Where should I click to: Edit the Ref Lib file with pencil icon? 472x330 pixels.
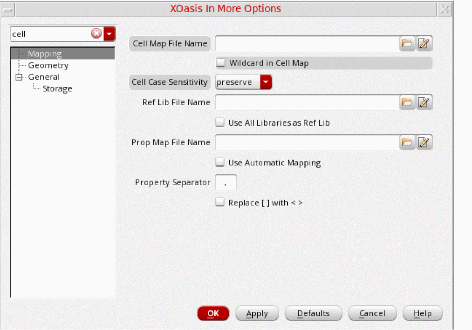[424, 102]
